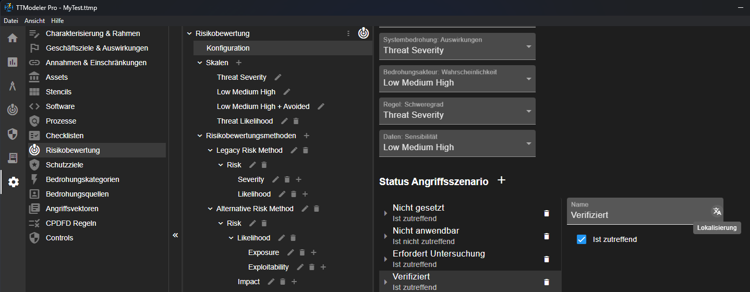Screen dimensions: 750x292
Task: Open Bedrohungsakteur Wahrscheinlichkeit dropdown
Action: tap(457, 79)
